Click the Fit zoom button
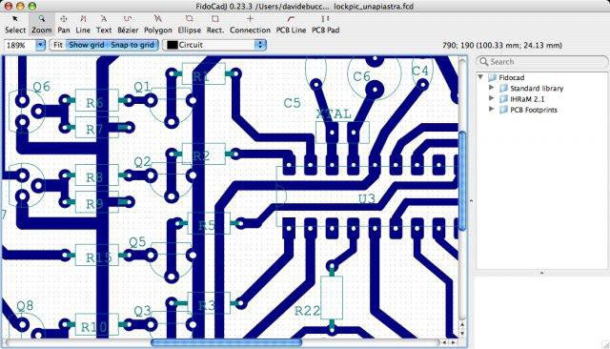The width and height of the screenshot is (610, 349). click(58, 45)
